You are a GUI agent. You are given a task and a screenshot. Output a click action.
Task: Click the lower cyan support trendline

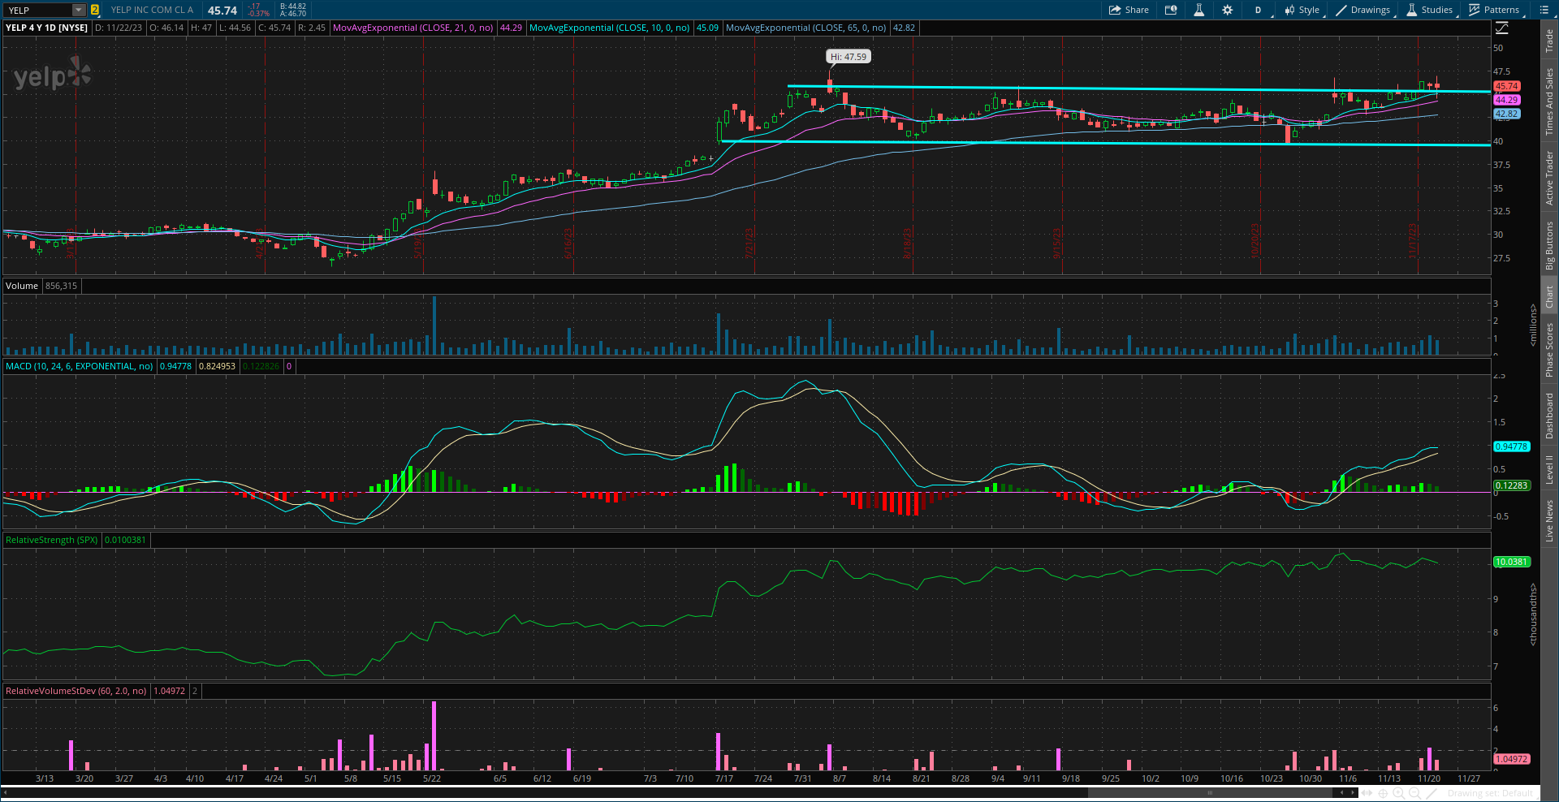click(1104, 144)
